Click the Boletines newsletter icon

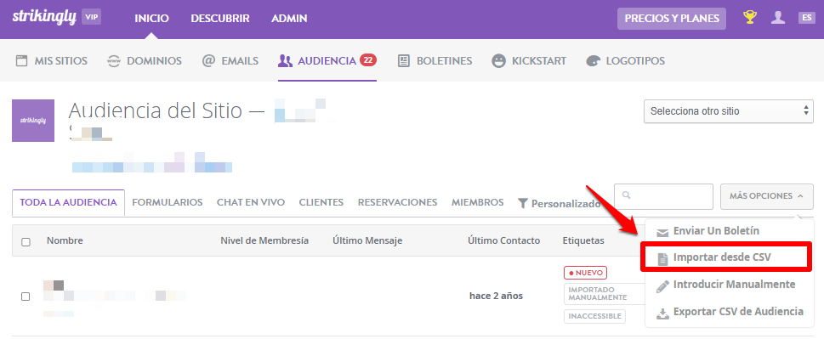[x=404, y=61]
